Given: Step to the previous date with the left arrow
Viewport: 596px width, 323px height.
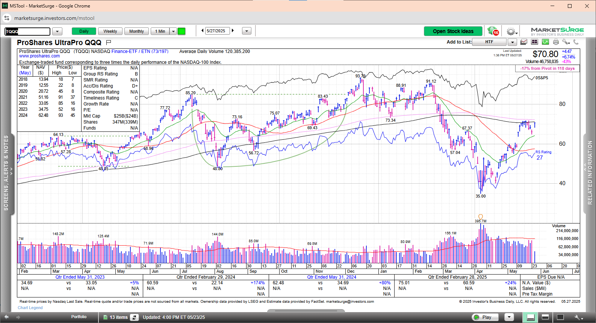Looking at the screenshot, I should point(203,31).
